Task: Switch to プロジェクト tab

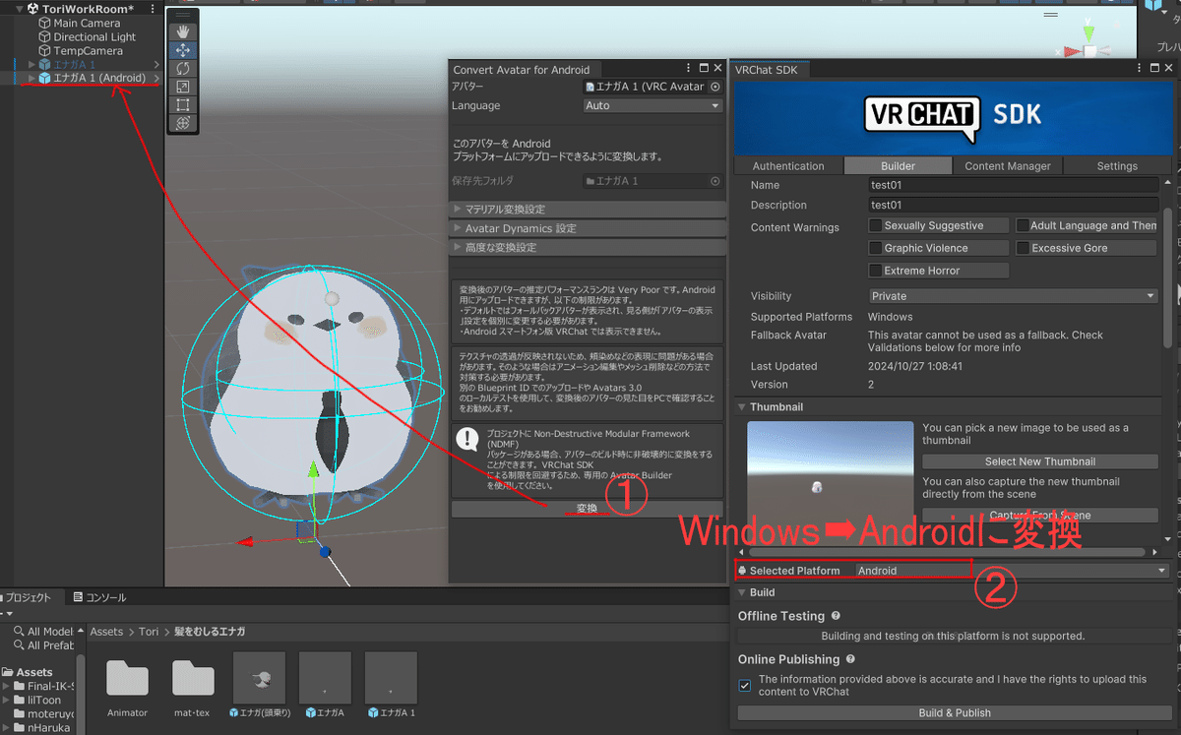Action: [30, 597]
